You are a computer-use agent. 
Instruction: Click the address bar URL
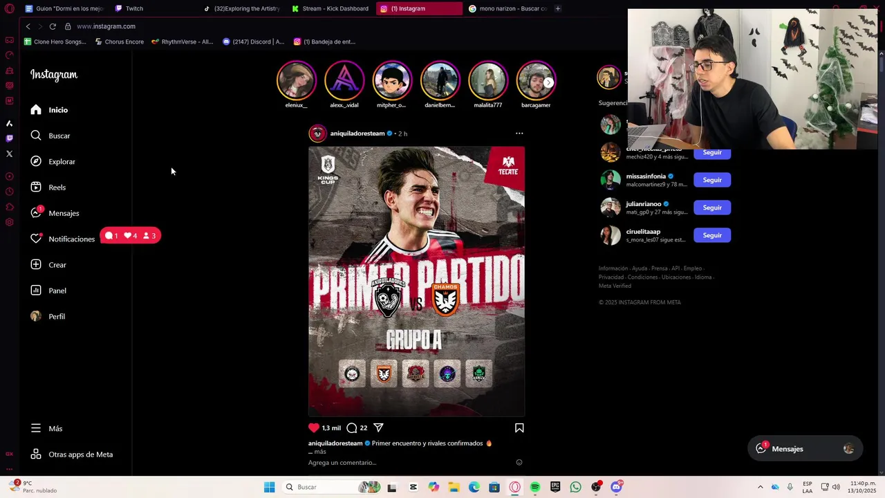point(106,26)
